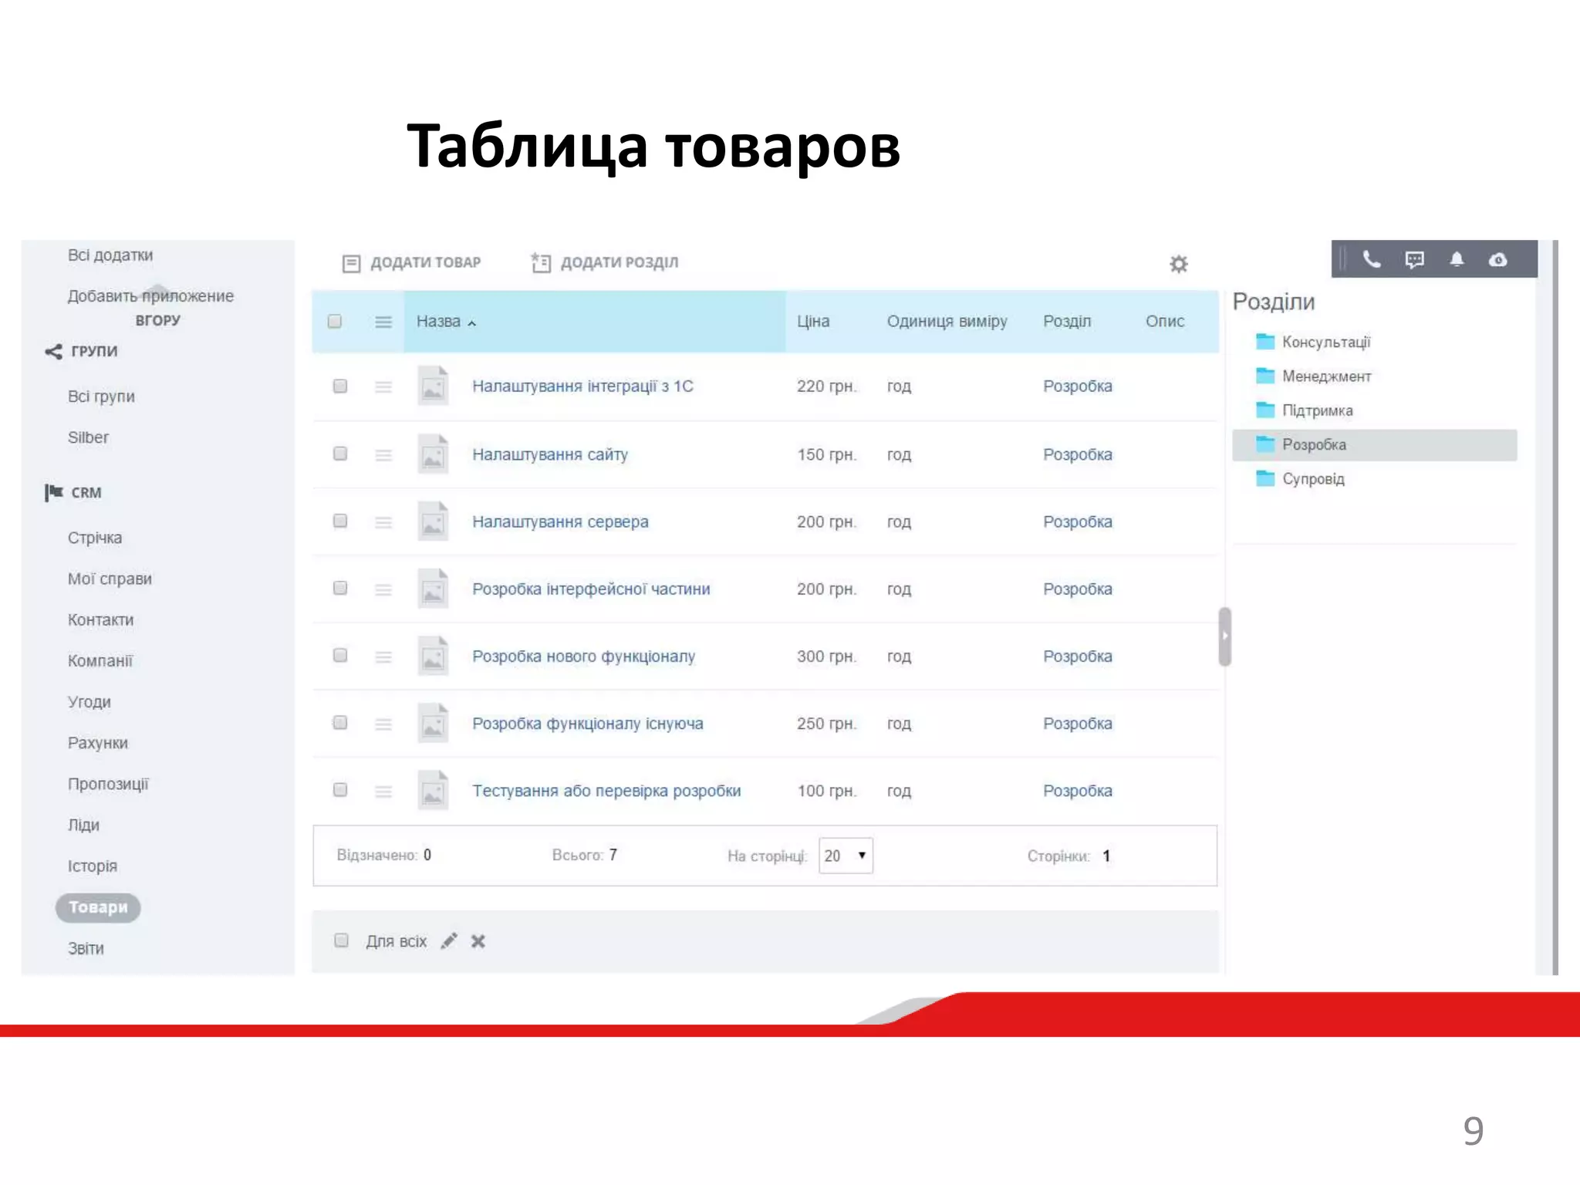Click the Додати товар button

click(x=411, y=263)
